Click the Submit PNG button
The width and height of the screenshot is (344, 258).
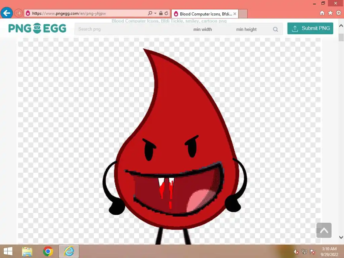pyautogui.click(x=310, y=28)
